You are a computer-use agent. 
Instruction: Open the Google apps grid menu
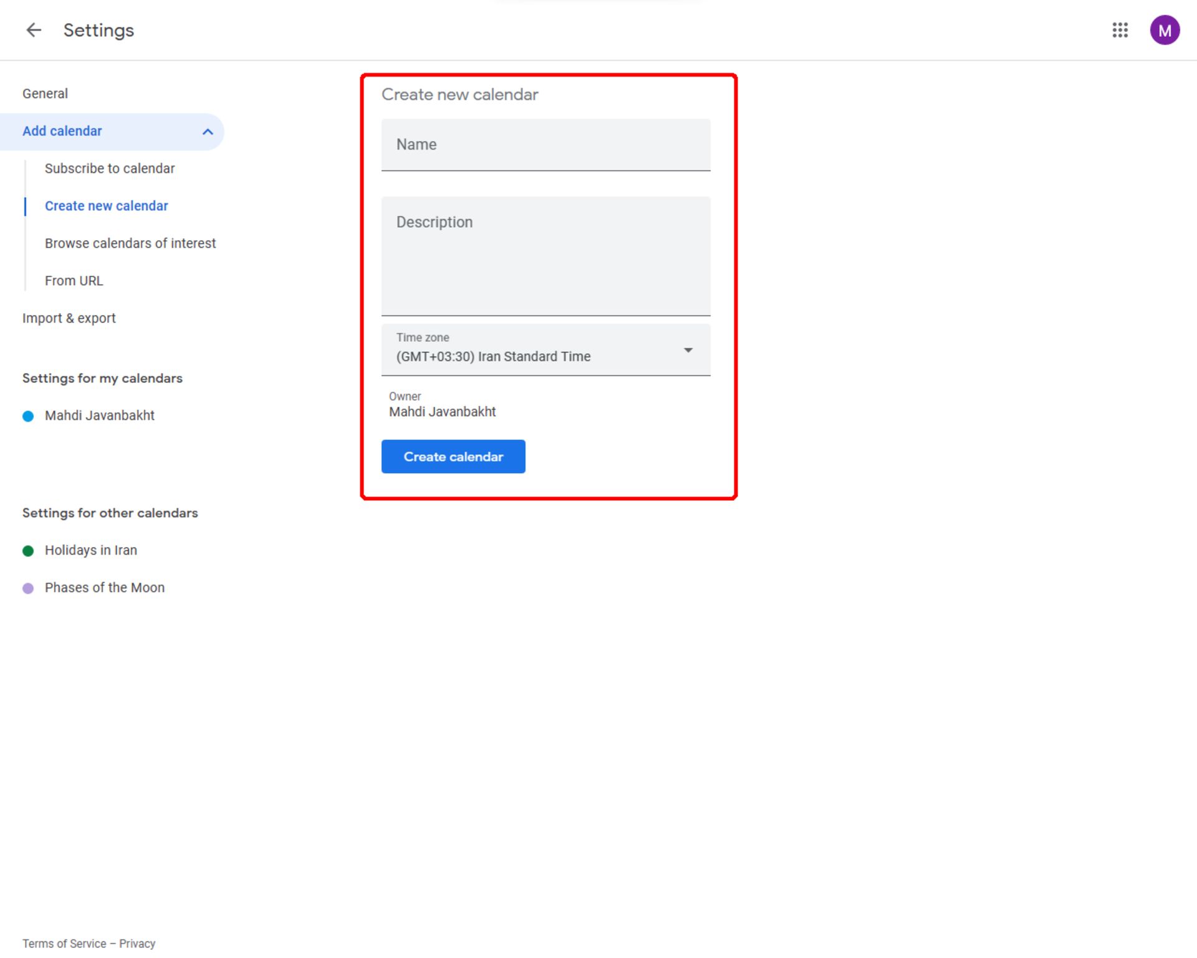[1120, 30]
